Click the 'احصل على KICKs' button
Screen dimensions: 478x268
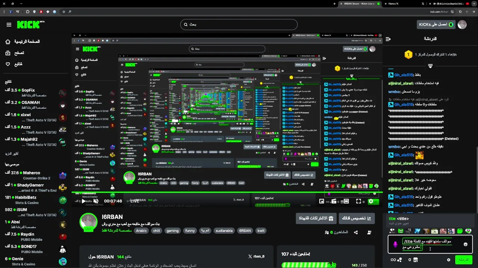(x=436, y=25)
